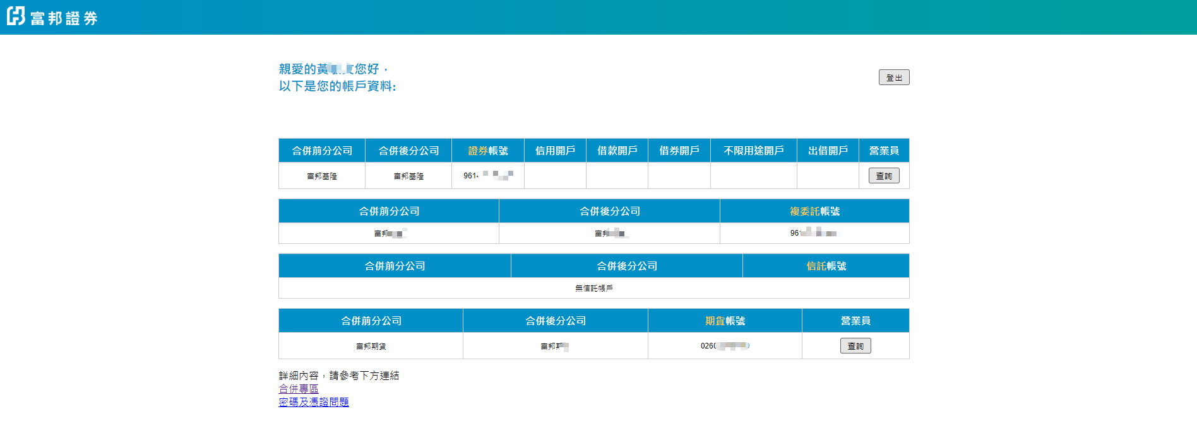Select the 富邦期貨 branch cell

[371, 346]
